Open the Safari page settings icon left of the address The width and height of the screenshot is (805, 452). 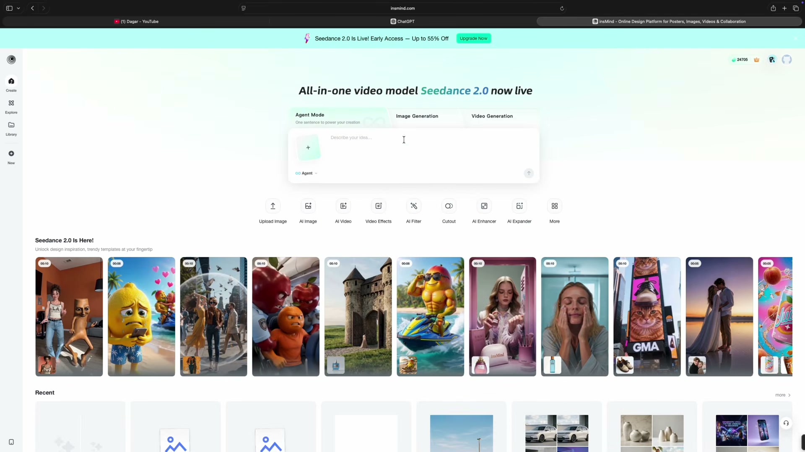(x=244, y=8)
